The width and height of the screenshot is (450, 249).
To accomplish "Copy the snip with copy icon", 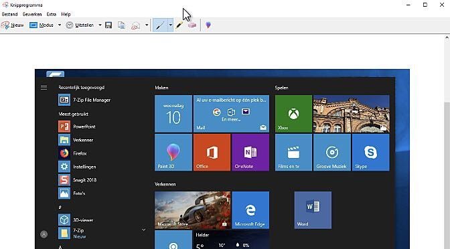I will click(121, 25).
